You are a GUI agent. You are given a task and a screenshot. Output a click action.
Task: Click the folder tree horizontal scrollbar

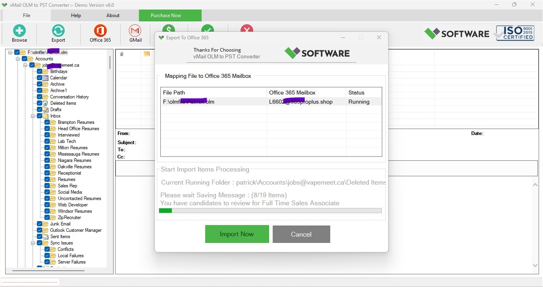tap(48, 271)
